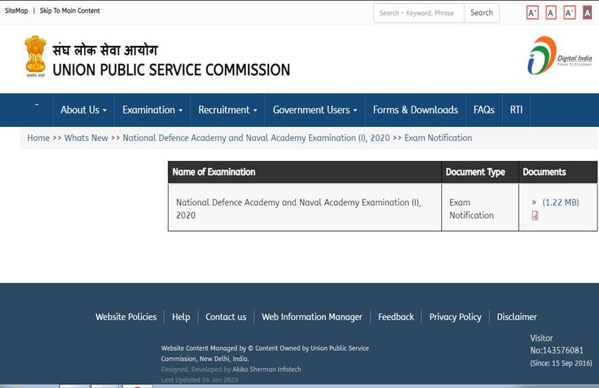Click the decrease font size A- icon

click(569, 13)
